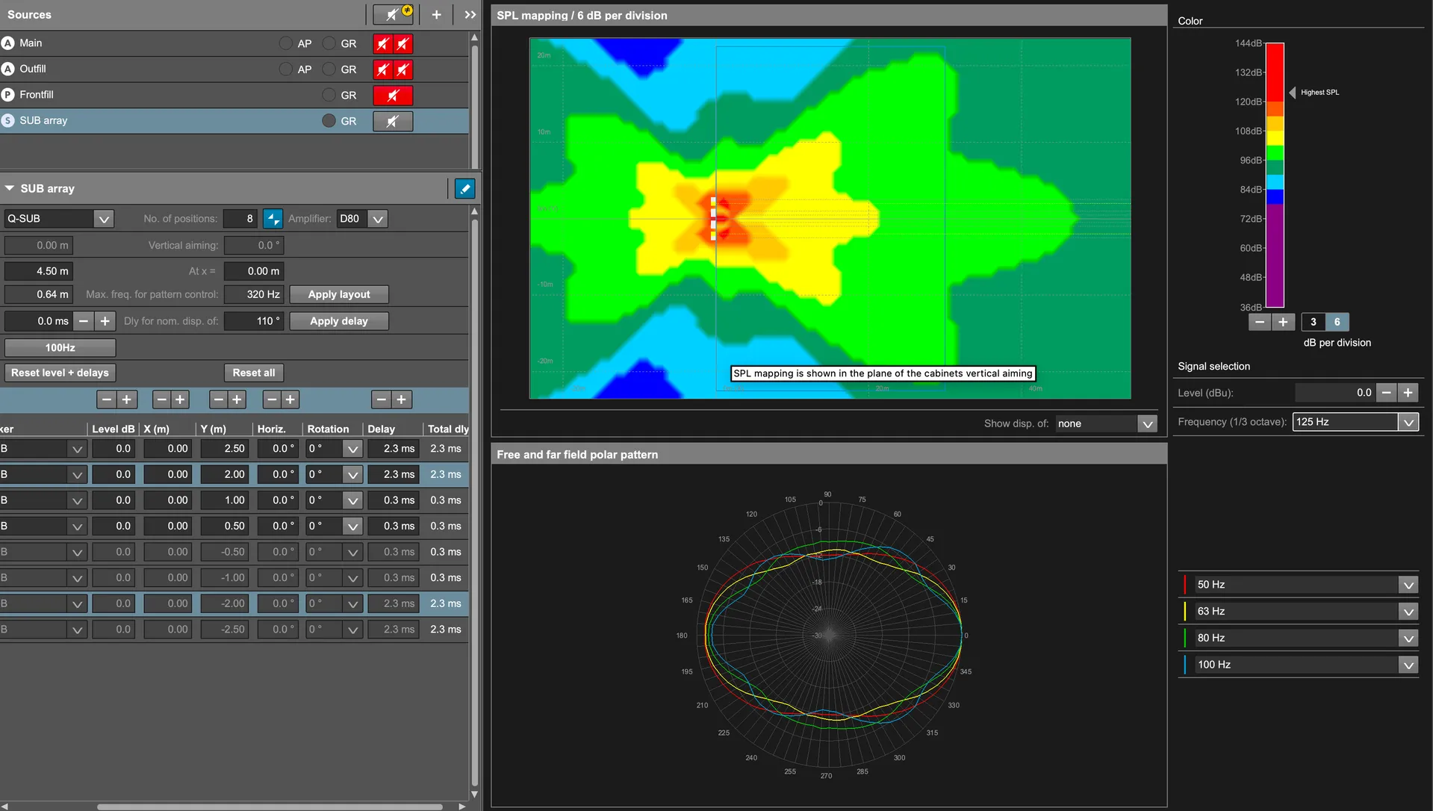Image resolution: width=1433 pixels, height=811 pixels.
Task: Click the global mute icon with yellow badge
Action: coord(394,14)
